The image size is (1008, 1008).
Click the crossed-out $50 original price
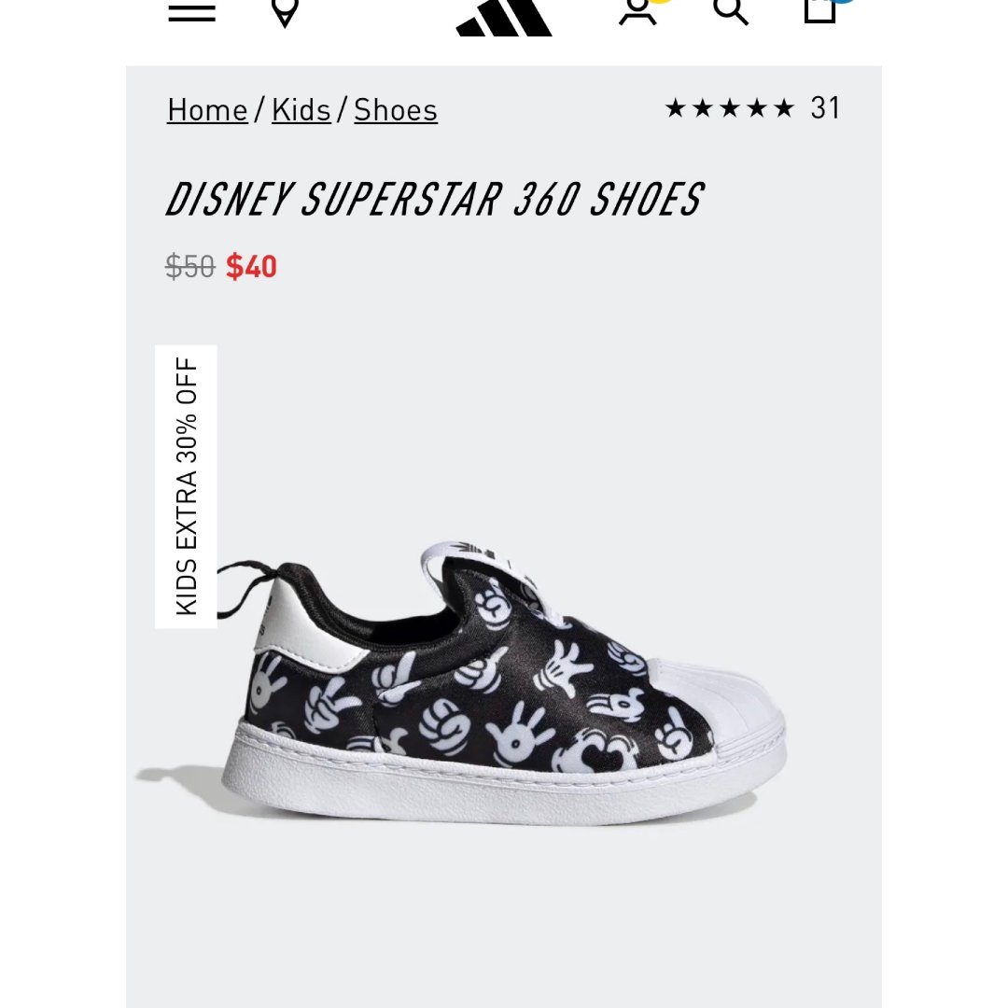[189, 266]
